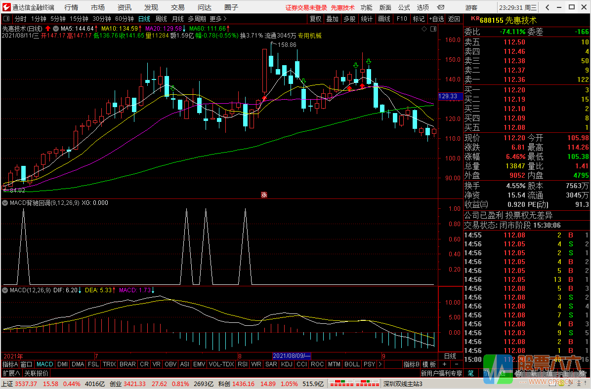The width and height of the screenshot is (591, 389).
Task: Open the 功能 menu
Action: pos(366,7)
